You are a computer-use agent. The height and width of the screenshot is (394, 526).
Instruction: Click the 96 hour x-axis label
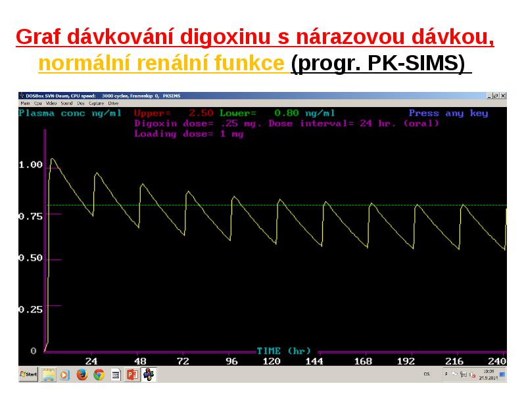[x=232, y=362]
